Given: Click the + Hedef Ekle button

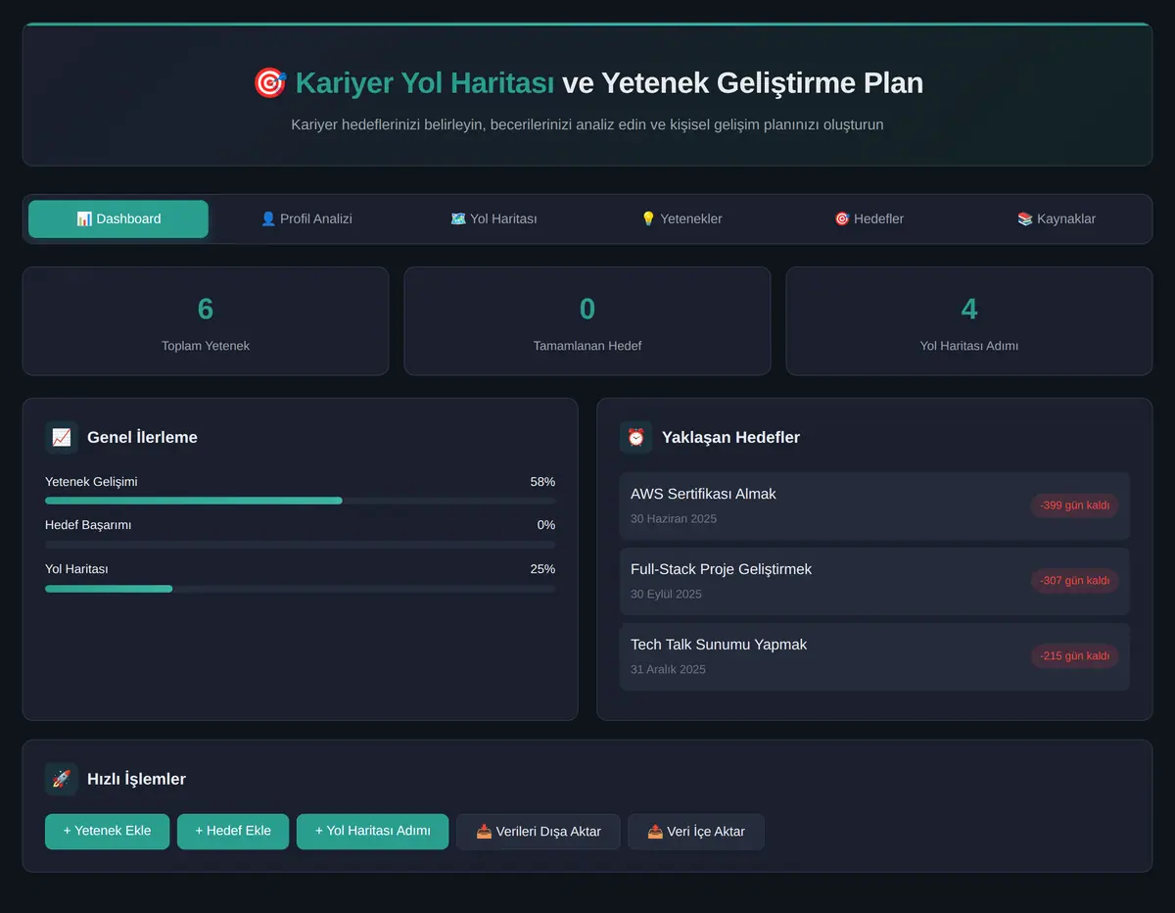Looking at the screenshot, I should click(233, 831).
